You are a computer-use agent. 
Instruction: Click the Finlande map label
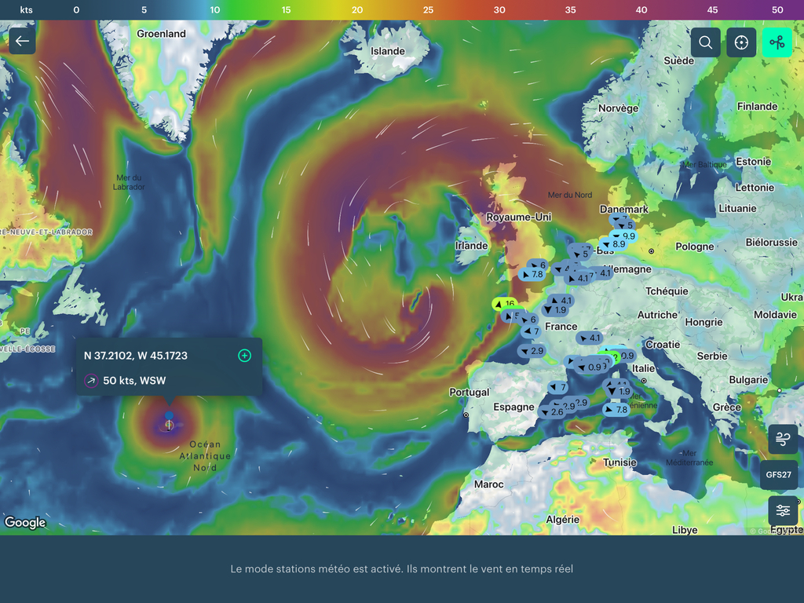pos(758,107)
